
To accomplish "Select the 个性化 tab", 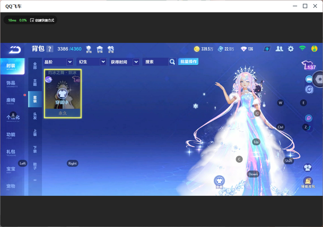I will click(x=12, y=118).
